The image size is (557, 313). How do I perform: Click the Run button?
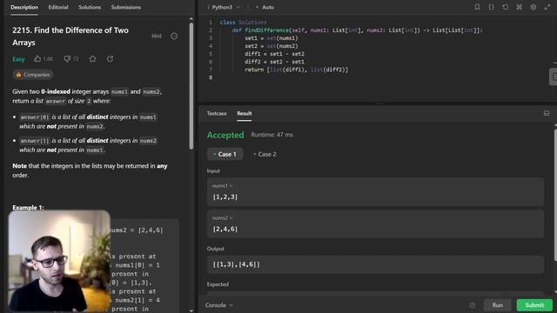click(x=497, y=305)
